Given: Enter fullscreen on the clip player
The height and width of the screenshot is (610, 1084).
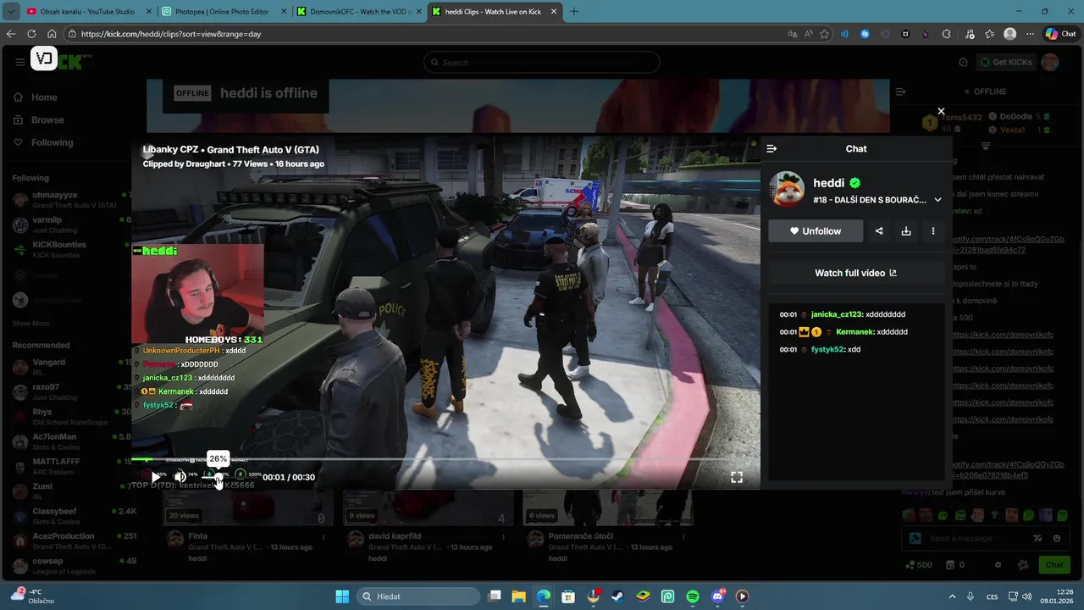Looking at the screenshot, I should click(737, 478).
